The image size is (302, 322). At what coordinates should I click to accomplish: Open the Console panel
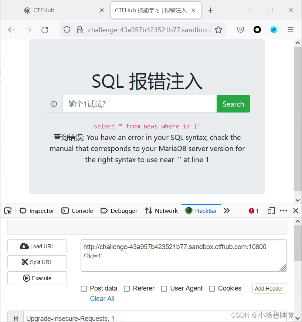point(77,211)
